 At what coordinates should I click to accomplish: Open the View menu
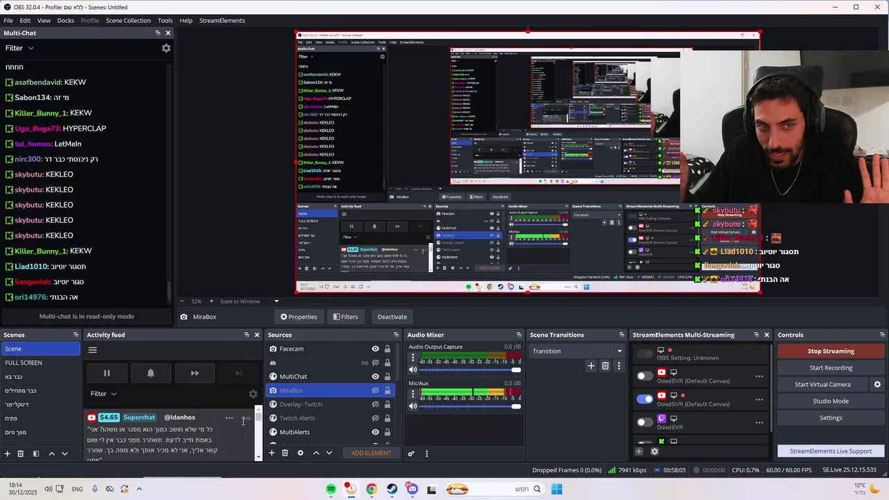point(43,20)
